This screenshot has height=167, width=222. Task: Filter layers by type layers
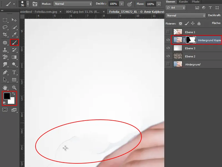coord(210,8)
